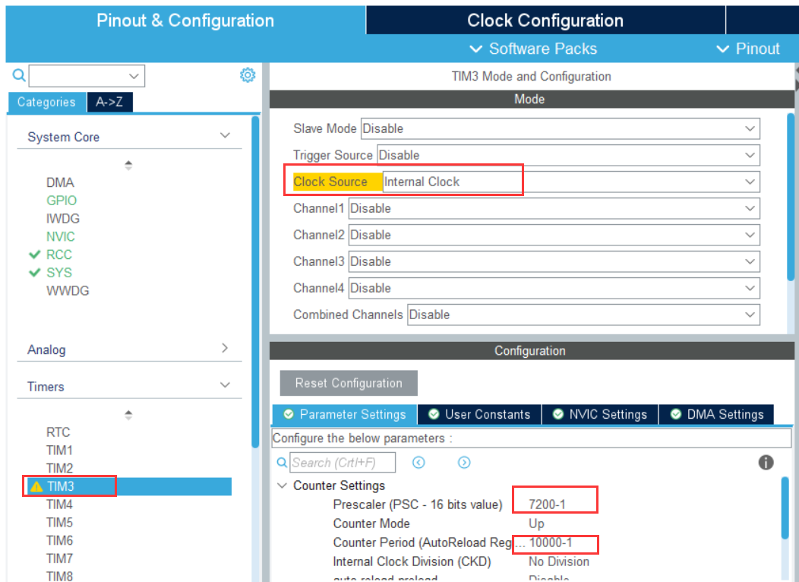The width and height of the screenshot is (799, 582).
Task: Click the previous search result arrow icon
Action: point(418,463)
